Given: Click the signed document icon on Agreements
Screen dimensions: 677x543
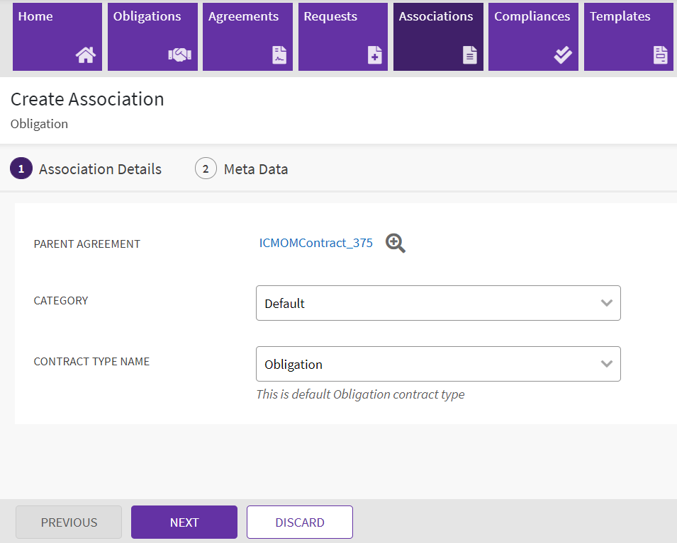Looking at the screenshot, I should coord(279,55).
